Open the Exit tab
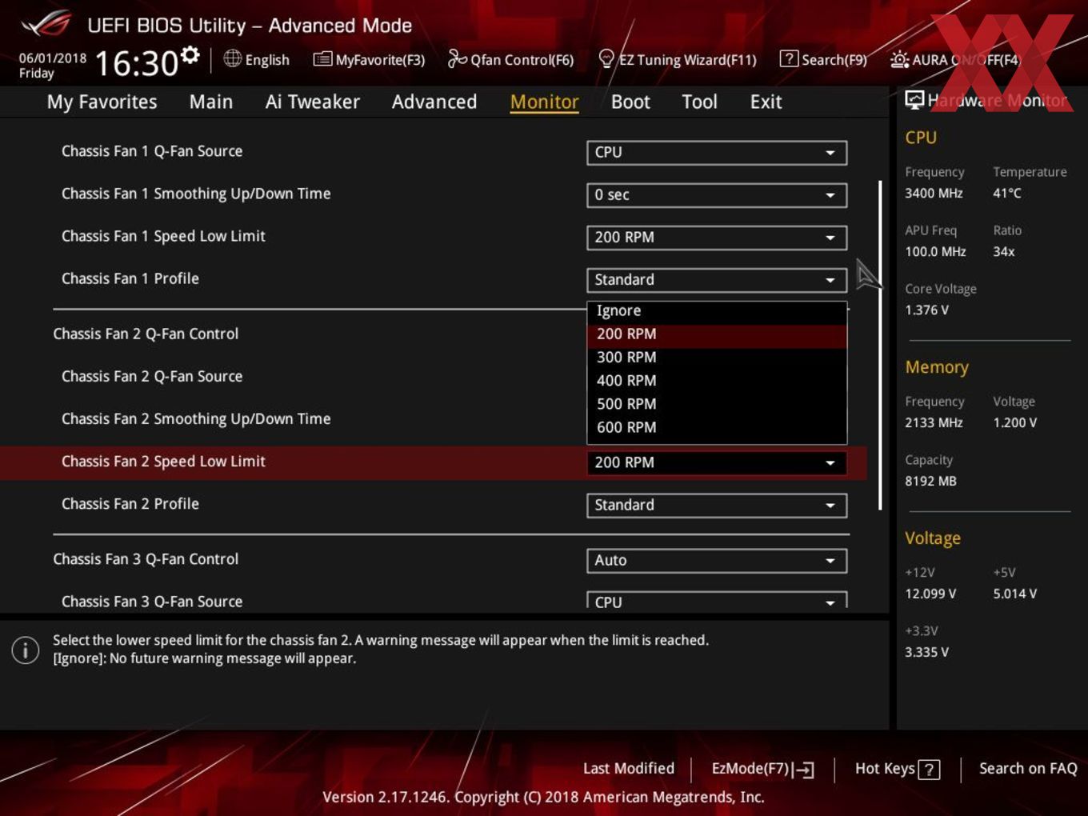Viewport: 1088px width, 816px height. [766, 102]
